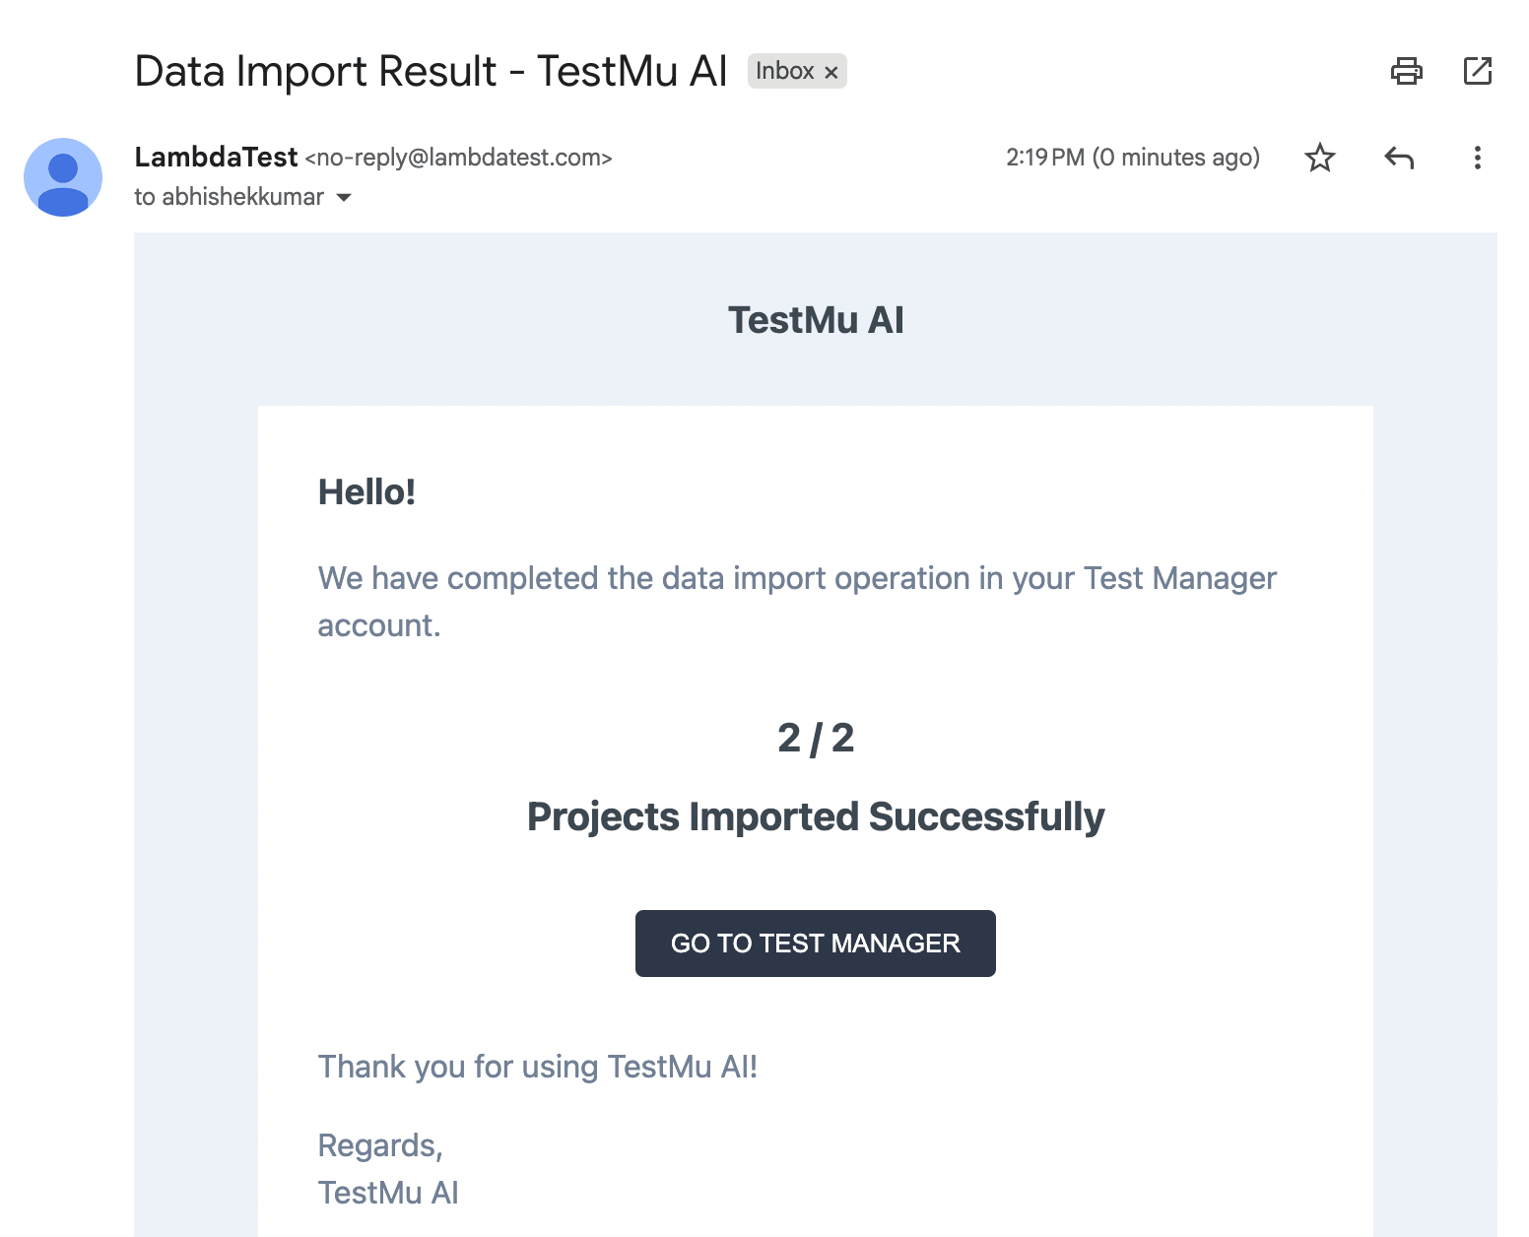Viewport: 1529px width, 1237px height.
Task: Click GO TO TEST MANAGER
Action: 815,943
